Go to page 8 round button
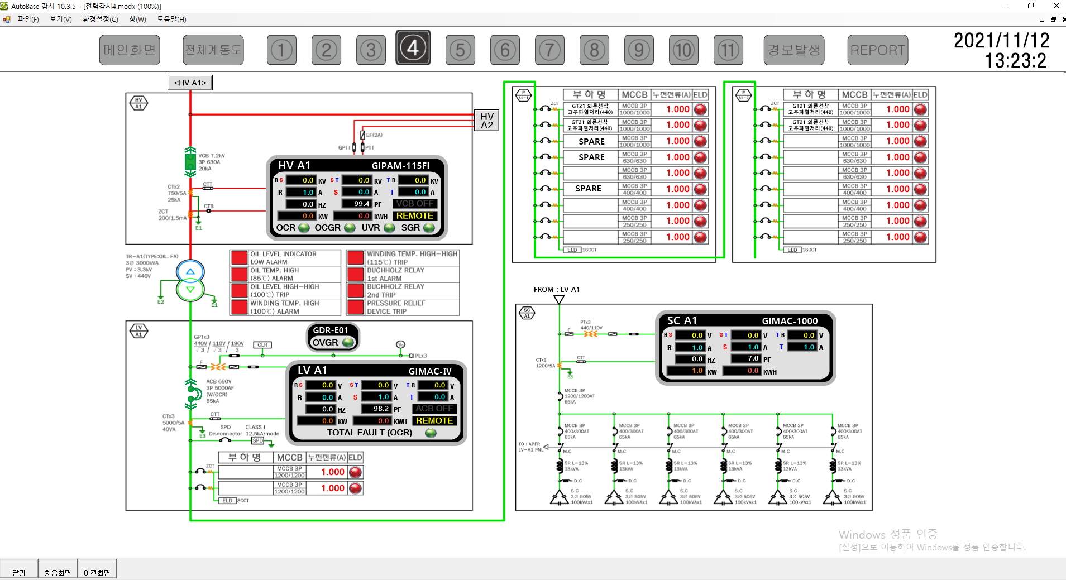This screenshot has width=1066, height=580. tap(594, 50)
